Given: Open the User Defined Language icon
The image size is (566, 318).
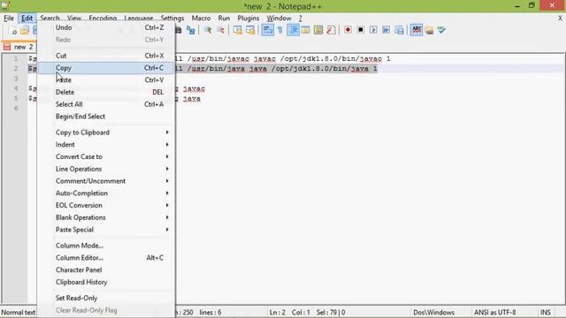Looking at the screenshot, I should click(305, 30).
